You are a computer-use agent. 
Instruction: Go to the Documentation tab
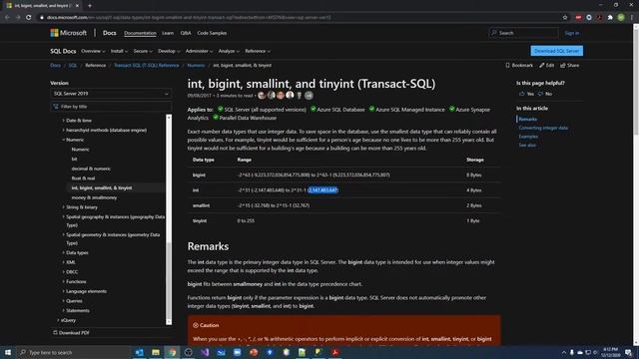(x=140, y=33)
